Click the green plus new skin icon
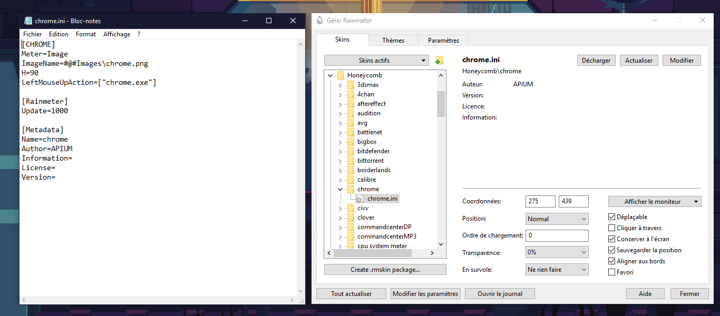The height and width of the screenshot is (316, 720). 439,61
